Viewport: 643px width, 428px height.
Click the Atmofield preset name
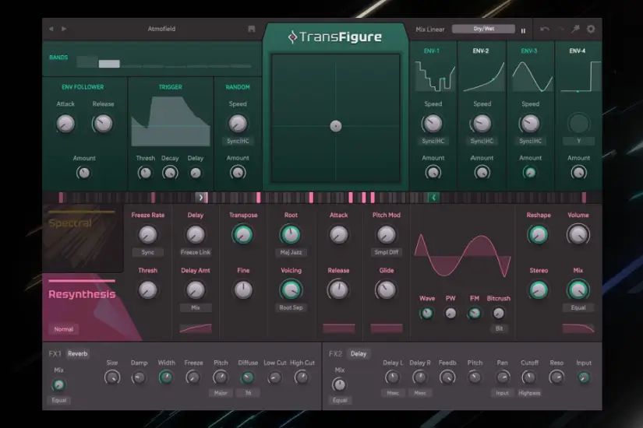coord(161,30)
